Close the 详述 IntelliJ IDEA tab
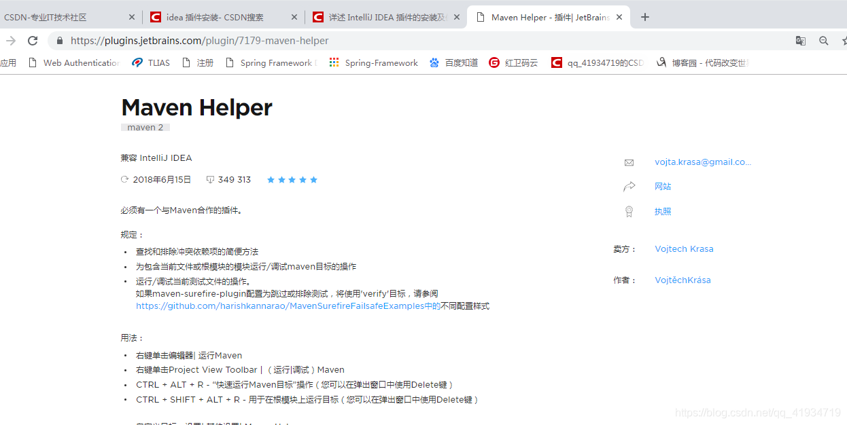Screen dimensions: 847x425 click(457, 17)
